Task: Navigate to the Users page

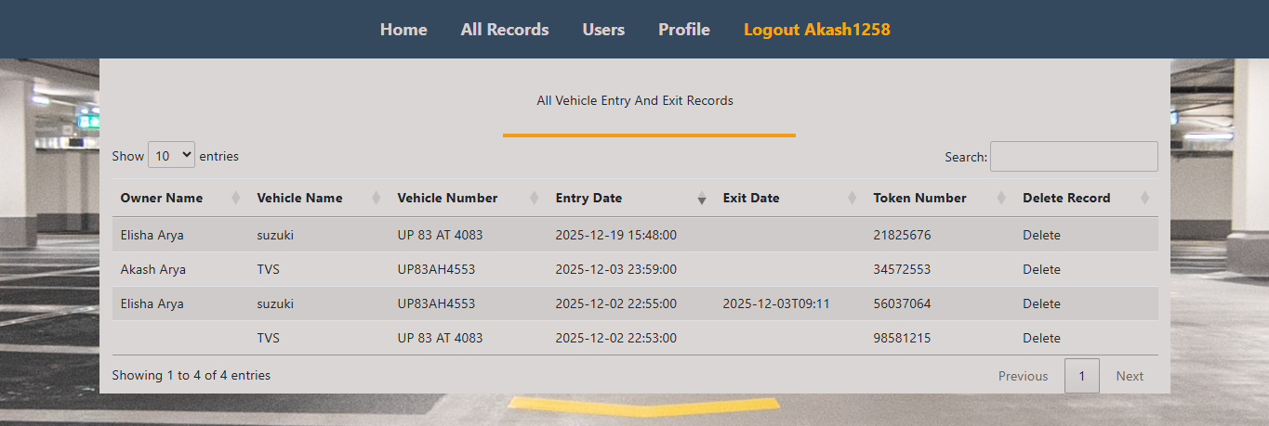Action: (603, 30)
